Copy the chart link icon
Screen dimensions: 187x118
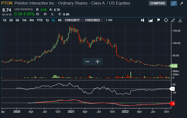pos(174,3)
